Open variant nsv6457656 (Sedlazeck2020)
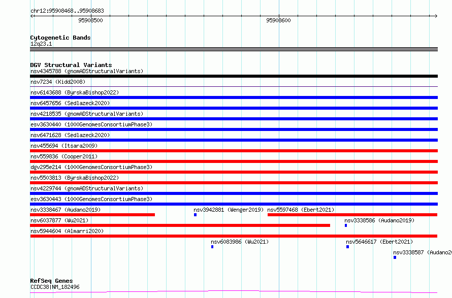The width and height of the screenshot is (452, 298). click(x=70, y=103)
